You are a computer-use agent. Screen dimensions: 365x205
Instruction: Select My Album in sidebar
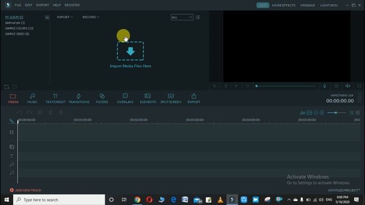[14, 17]
